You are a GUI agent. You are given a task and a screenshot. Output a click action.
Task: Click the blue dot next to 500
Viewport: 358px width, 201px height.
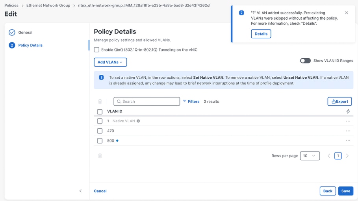(x=117, y=141)
